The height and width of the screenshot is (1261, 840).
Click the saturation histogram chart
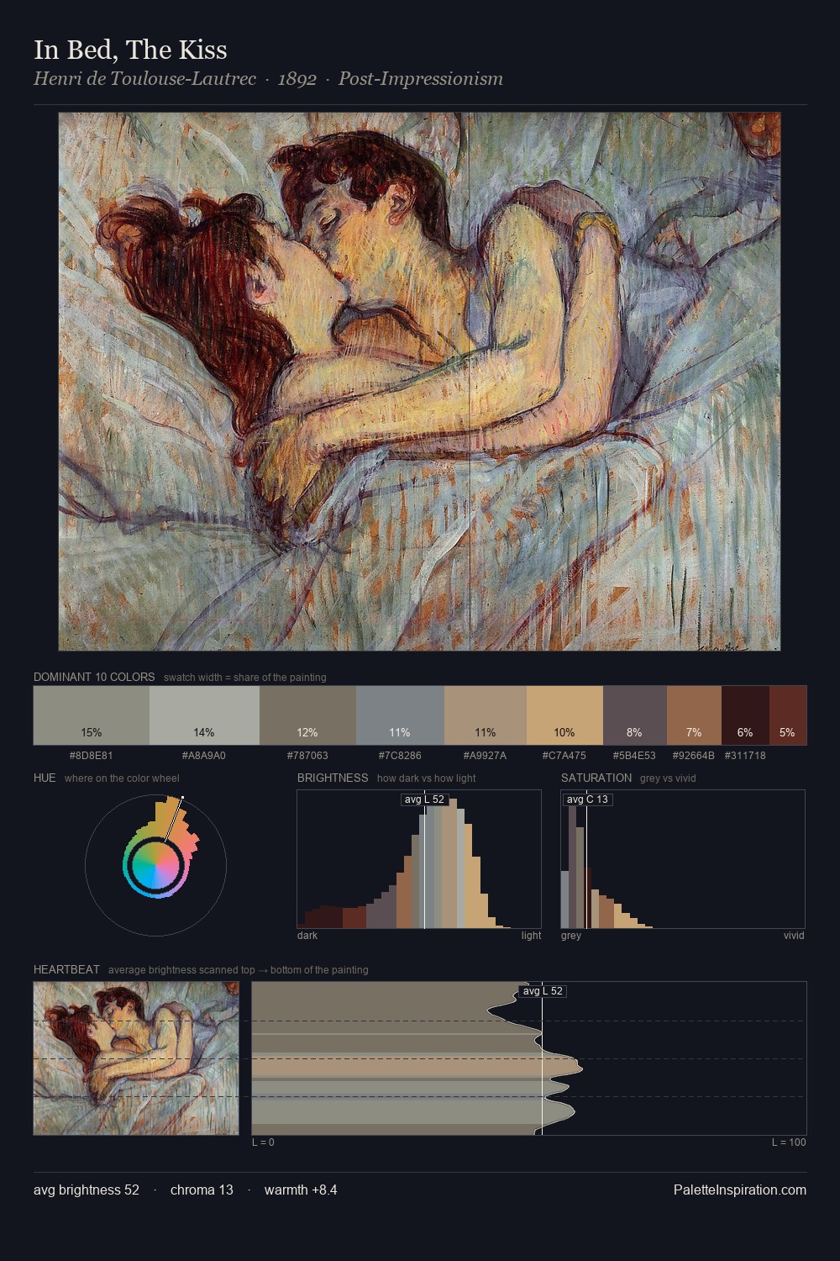pos(683,859)
